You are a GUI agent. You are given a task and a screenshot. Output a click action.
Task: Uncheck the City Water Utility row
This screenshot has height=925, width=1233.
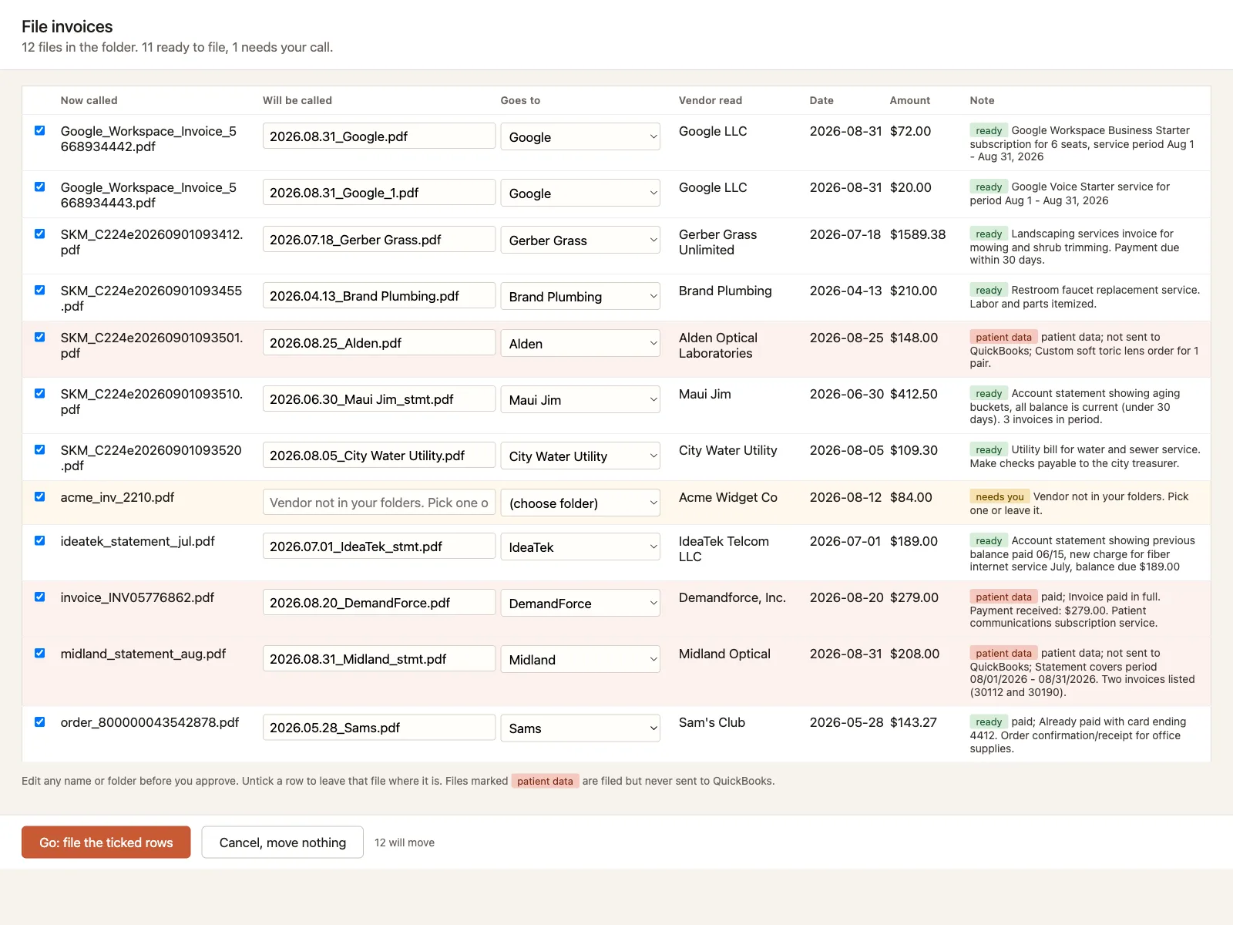[39, 449]
